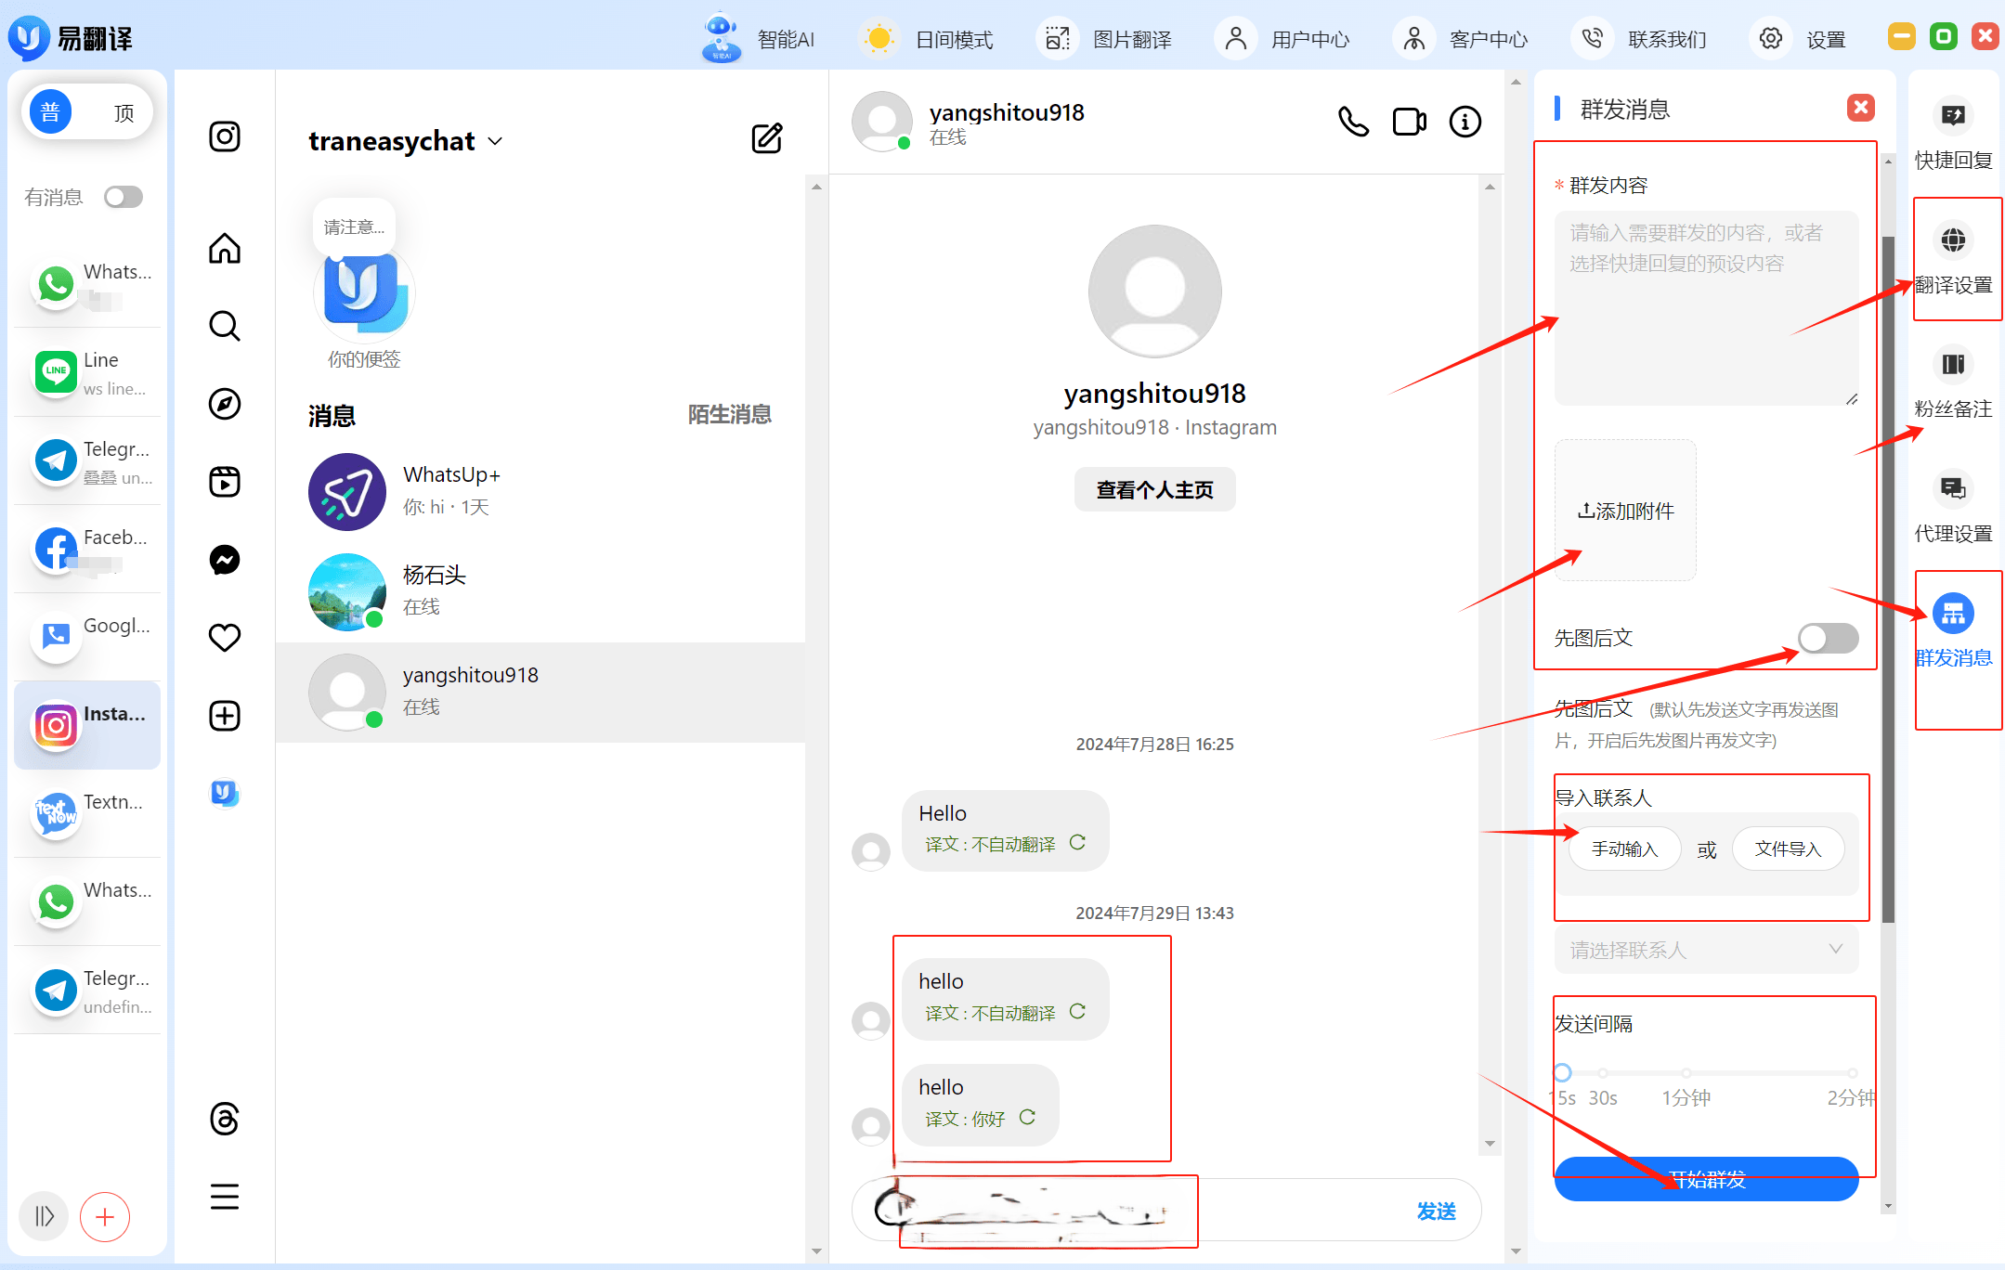Screen dimensions: 2005x1270
Task: Click the 粉丝备注 (fan notes) icon
Action: (1951, 369)
